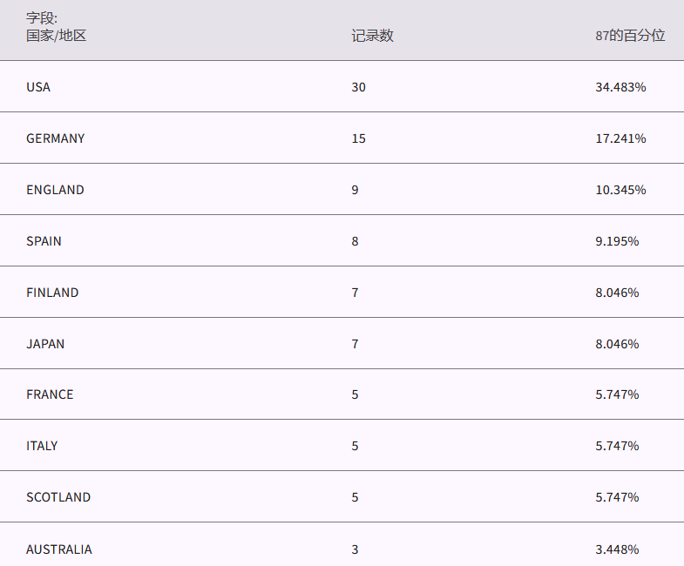Click the 记录数 column header
This screenshot has height=566, width=684.
[372, 36]
